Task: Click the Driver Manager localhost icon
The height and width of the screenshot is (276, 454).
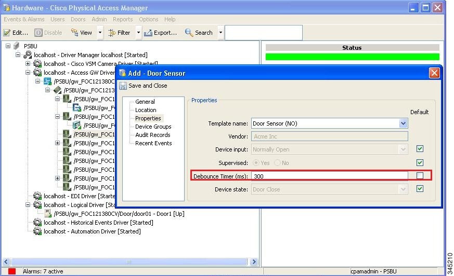Action: (x=28, y=54)
